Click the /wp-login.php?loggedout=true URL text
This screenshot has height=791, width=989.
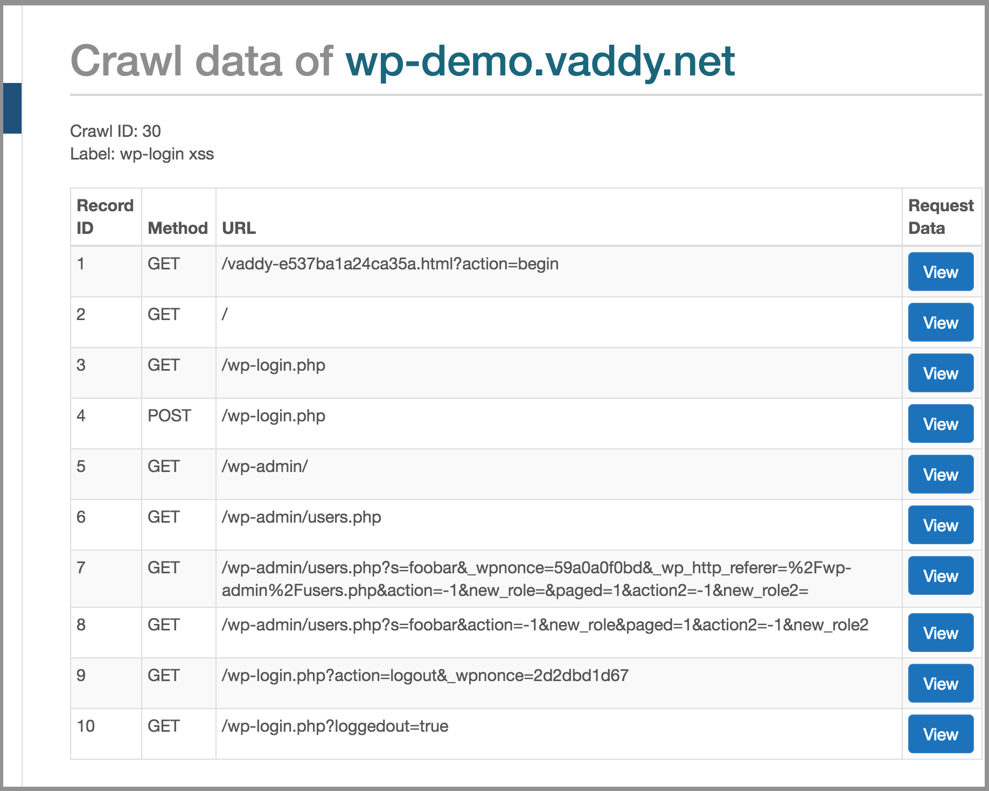(x=335, y=726)
